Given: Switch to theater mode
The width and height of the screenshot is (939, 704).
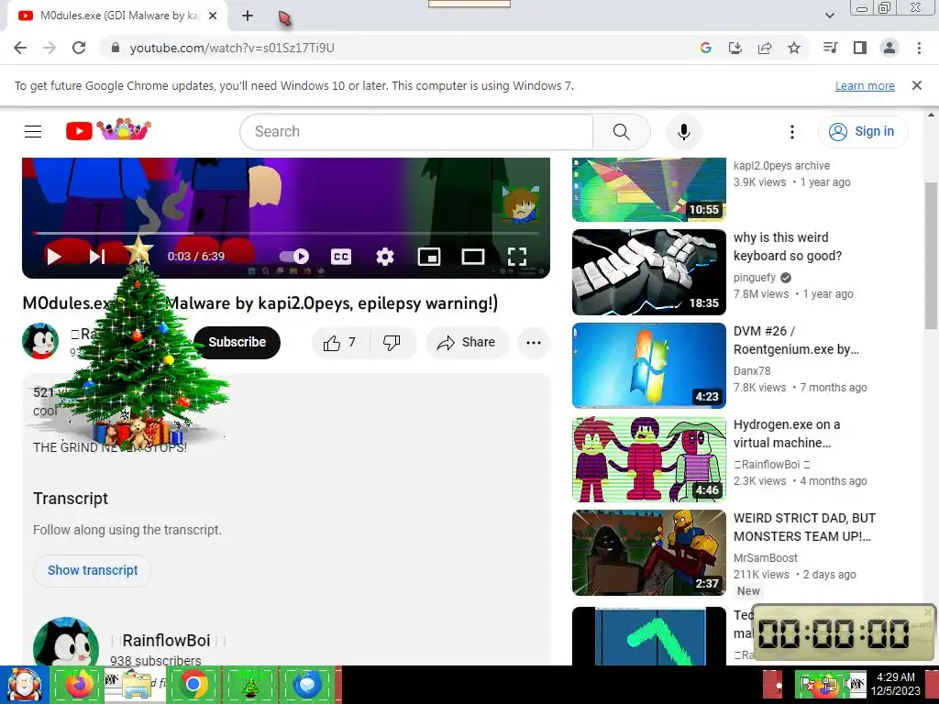Looking at the screenshot, I should tap(473, 257).
